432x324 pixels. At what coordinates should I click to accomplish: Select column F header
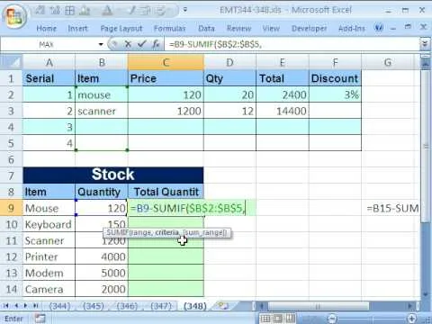pos(335,62)
